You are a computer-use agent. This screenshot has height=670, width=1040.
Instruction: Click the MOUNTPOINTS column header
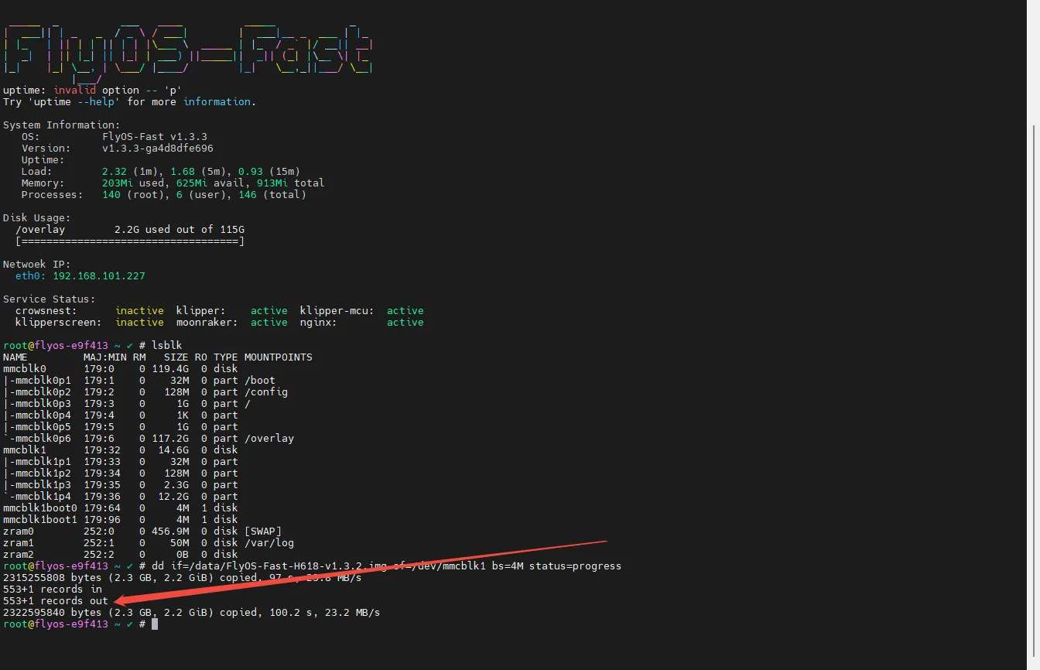(x=279, y=357)
